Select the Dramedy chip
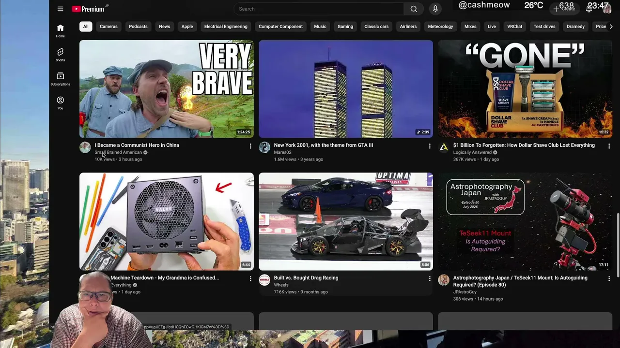The height and width of the screenshot is (348, 620). (x=575, y=27)
